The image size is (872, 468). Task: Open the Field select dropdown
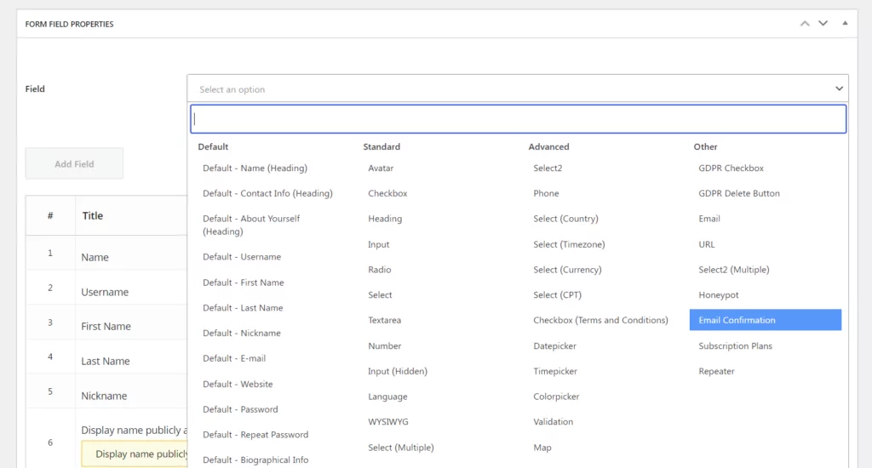pos(518,89)
